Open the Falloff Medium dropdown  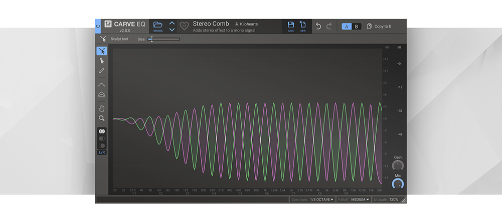[x=360, y=199]
